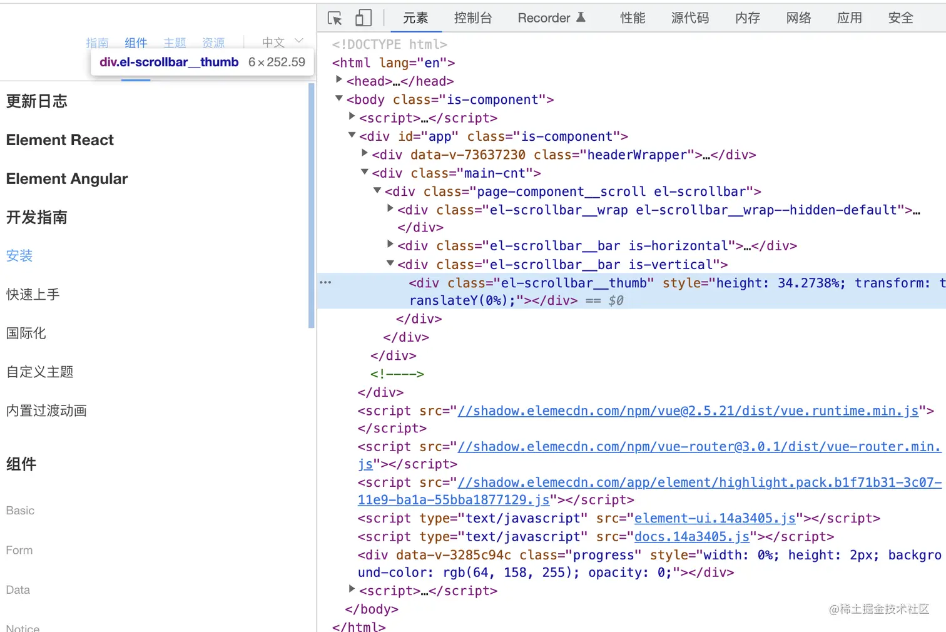Click the Form group label
Screen dimensions: 946x632
[19, 550]
